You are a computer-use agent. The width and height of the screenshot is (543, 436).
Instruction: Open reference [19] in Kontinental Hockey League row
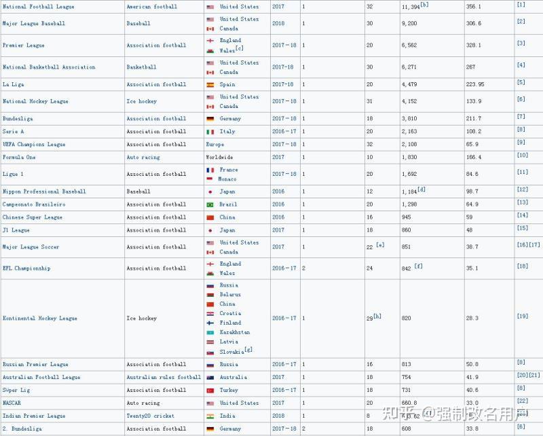[x=523, y=316]
